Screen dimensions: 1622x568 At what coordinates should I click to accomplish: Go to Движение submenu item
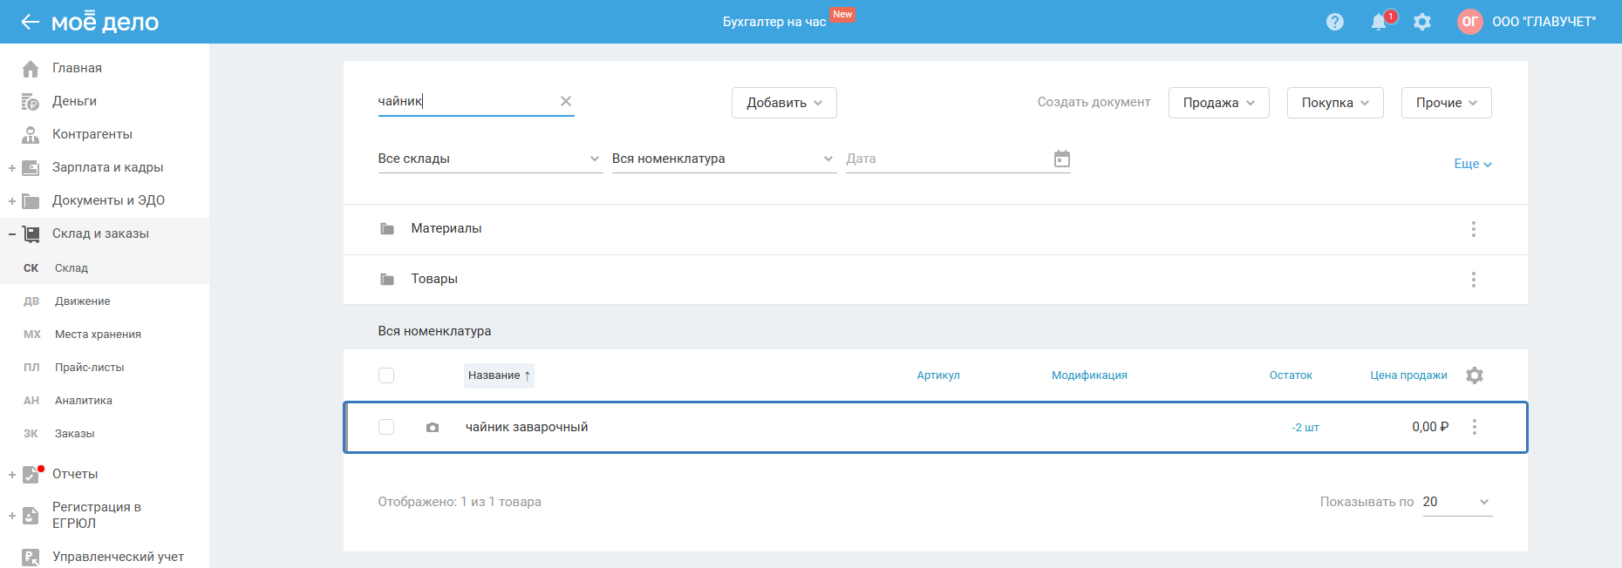[x=83, y=301]
